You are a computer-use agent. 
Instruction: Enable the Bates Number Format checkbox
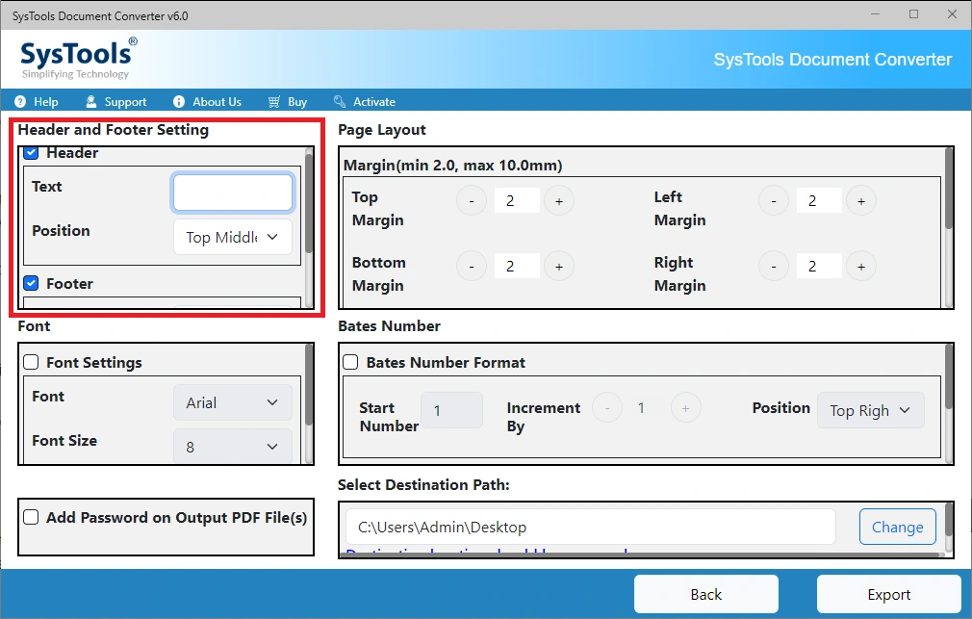click(351, 362)
